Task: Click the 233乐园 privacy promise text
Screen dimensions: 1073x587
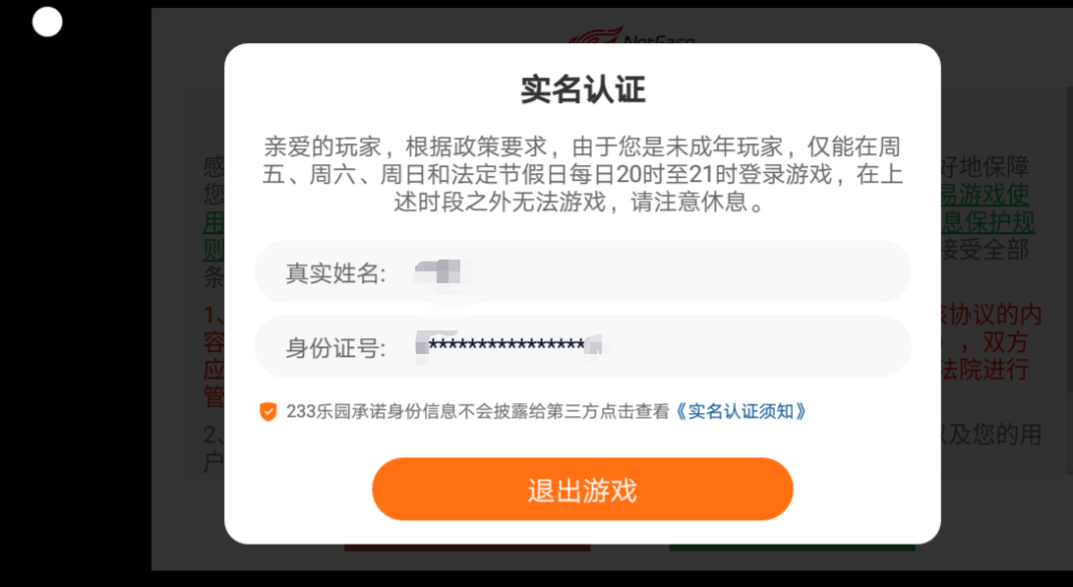Action: [x=478, y=411]
